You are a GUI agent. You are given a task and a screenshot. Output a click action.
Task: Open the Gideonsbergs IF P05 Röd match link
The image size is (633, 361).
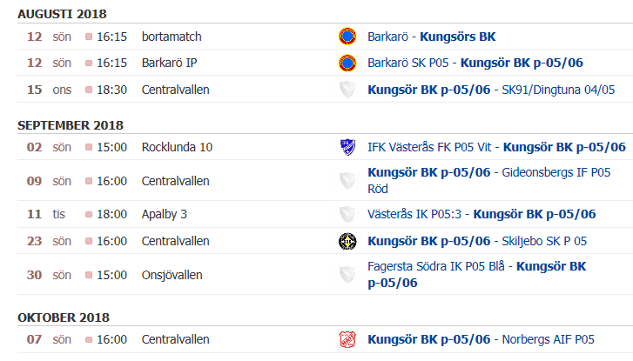click(x=488, y=181)
